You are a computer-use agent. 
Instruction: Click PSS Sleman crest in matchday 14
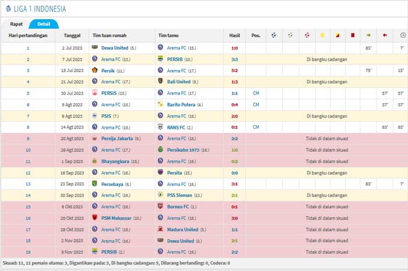[x=160, y=195]
